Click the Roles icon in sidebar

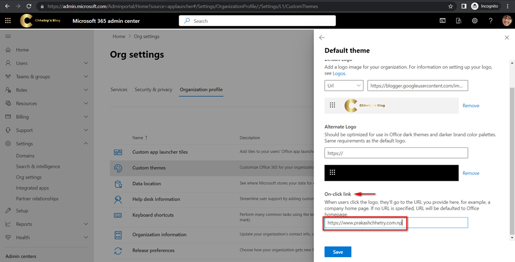(8, 90)
